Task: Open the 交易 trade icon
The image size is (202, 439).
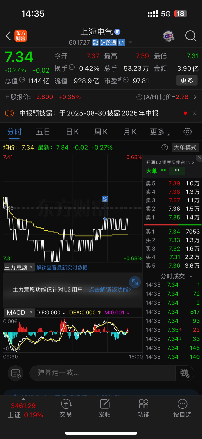Action: (66, 408)
